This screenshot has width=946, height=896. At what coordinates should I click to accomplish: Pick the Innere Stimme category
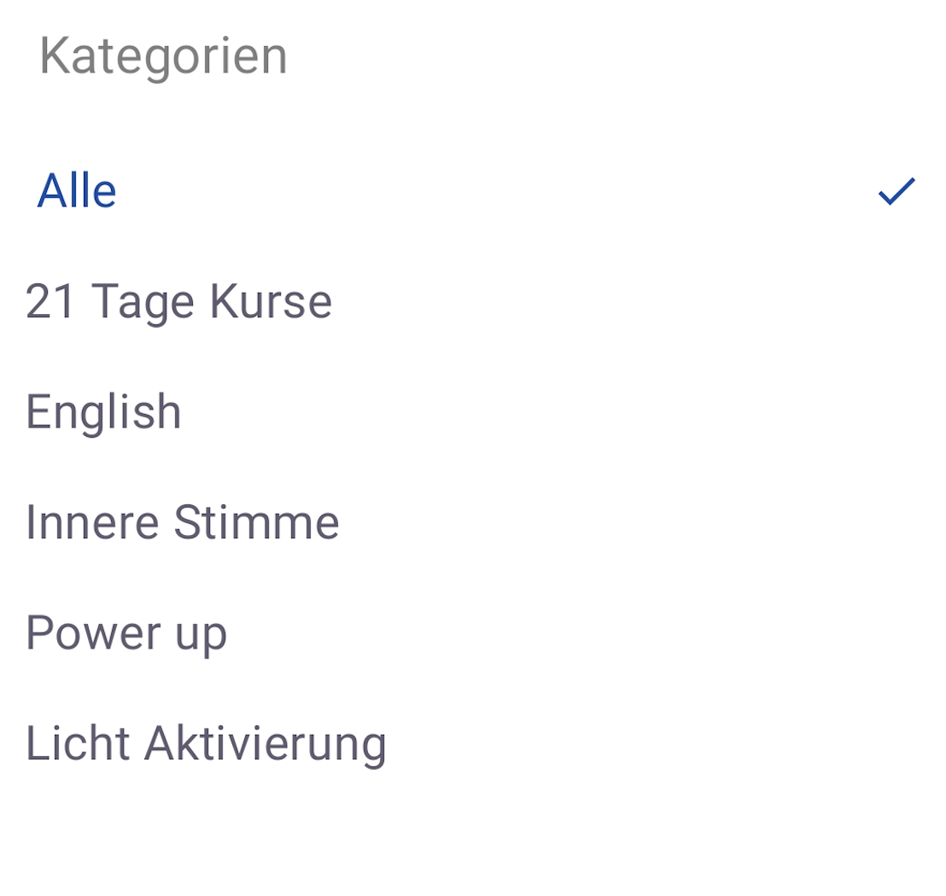(183, 522)
